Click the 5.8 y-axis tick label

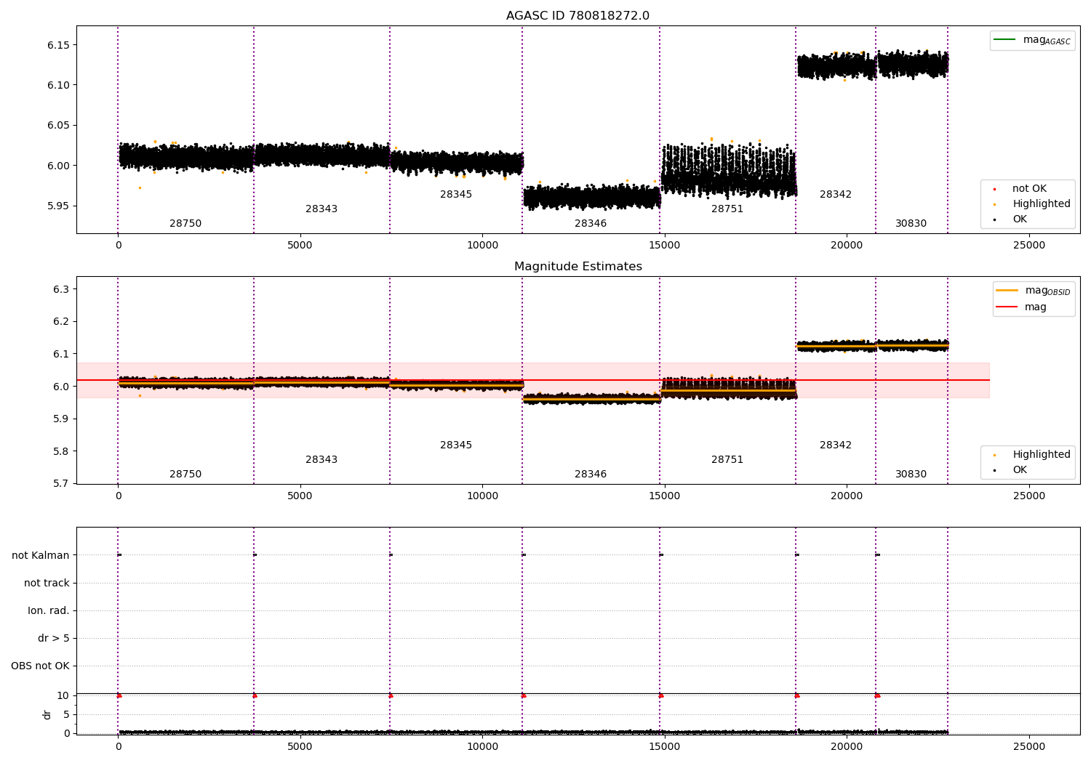coord(61,451)
